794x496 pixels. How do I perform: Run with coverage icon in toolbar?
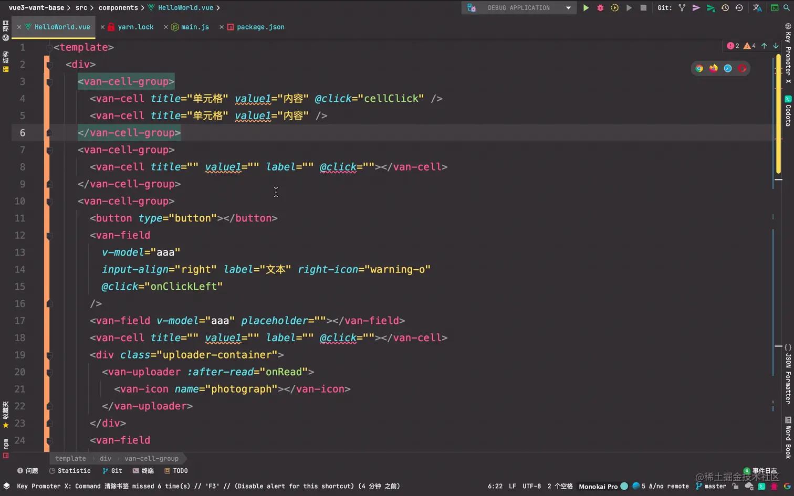point(614,8)
